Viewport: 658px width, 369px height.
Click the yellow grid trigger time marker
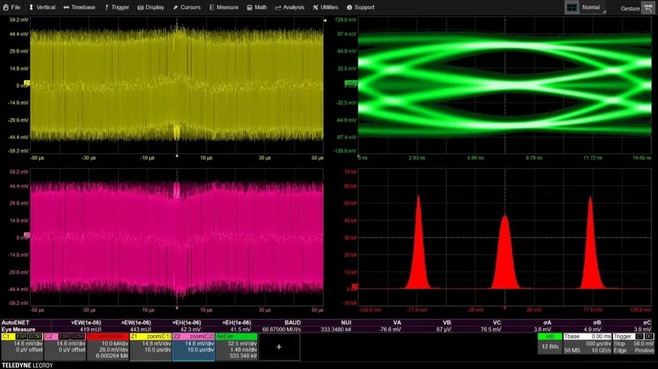177,156
